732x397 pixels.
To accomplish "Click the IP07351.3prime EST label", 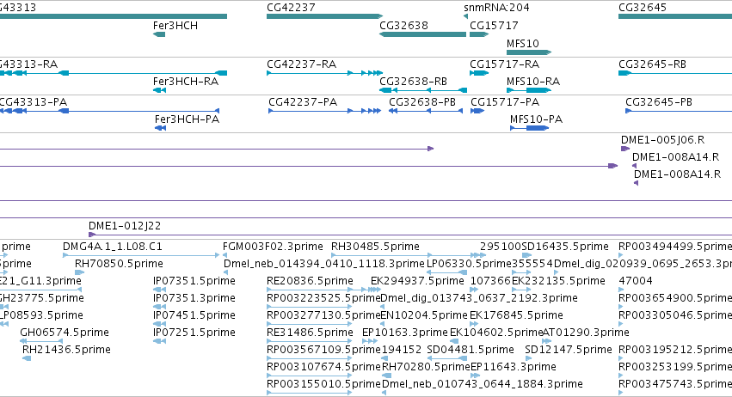I will click(194, 298).
